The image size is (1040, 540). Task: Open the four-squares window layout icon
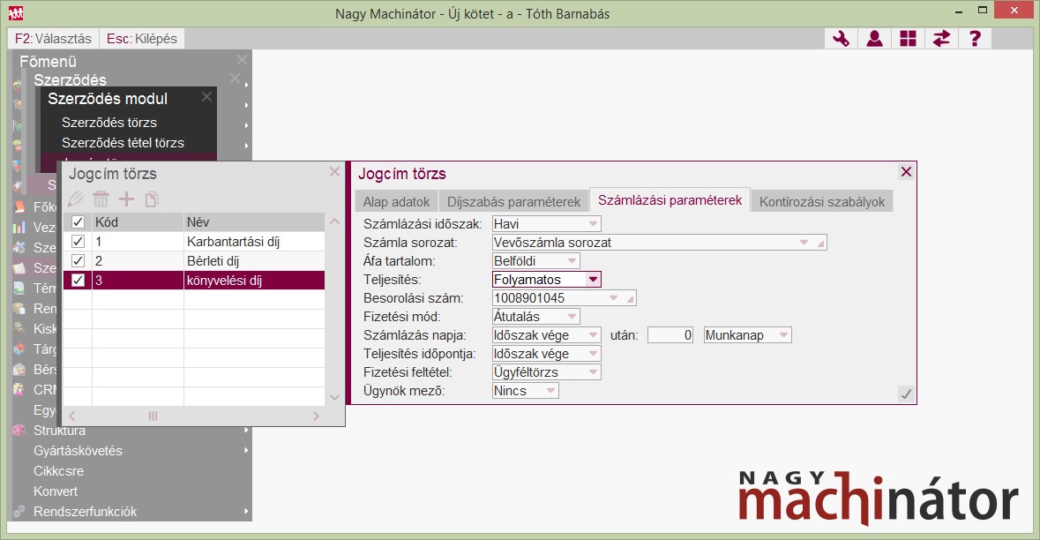pyautogui.click(x=908, y=39)
